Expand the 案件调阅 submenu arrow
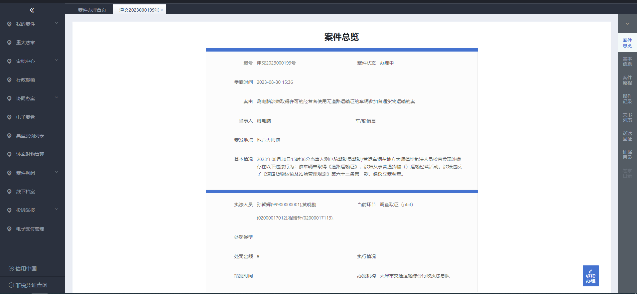Image resolution: width=637 pixels, height=294 pixels. [x=57, y=172]
